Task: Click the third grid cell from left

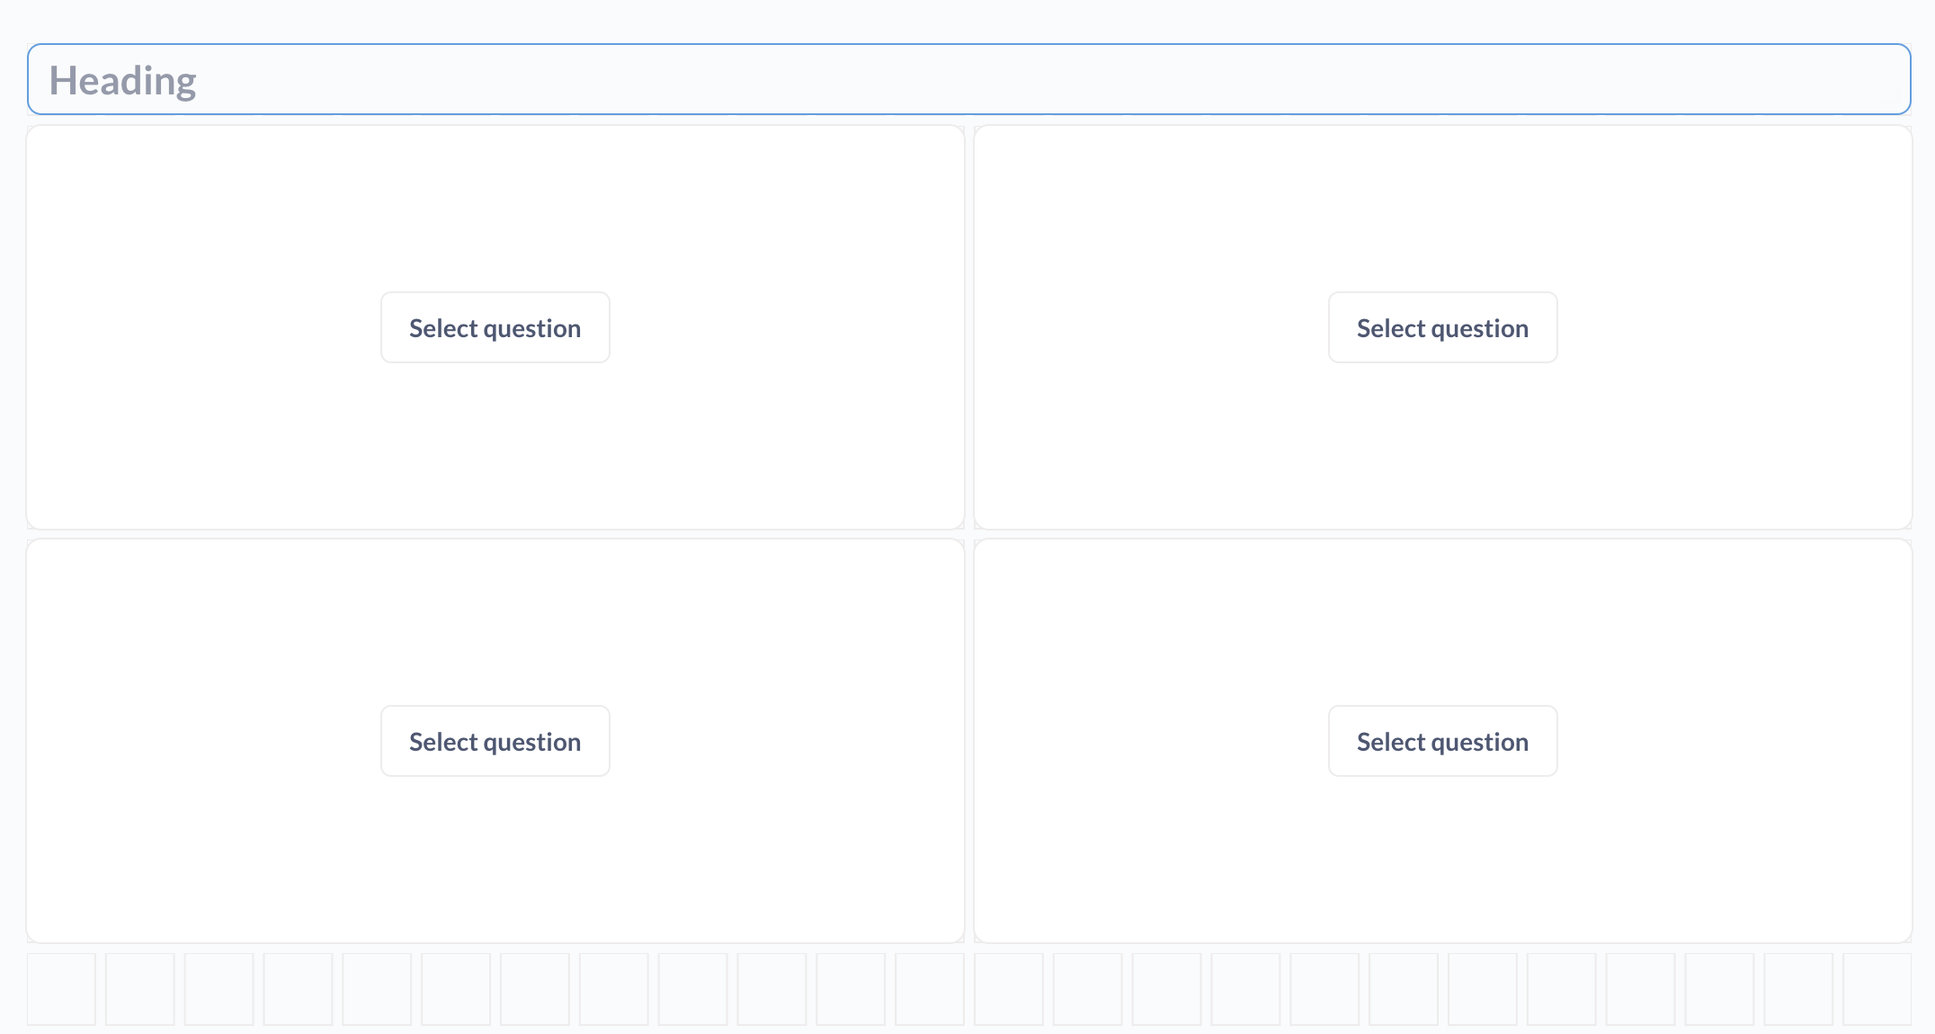Action: pyautogui.click(x=219, y=989)
